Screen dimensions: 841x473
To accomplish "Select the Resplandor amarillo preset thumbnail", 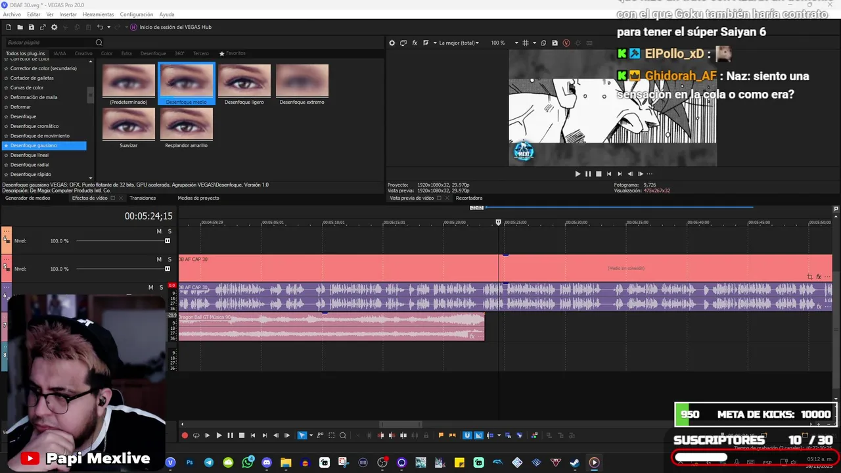I will (x=186, y=127).
